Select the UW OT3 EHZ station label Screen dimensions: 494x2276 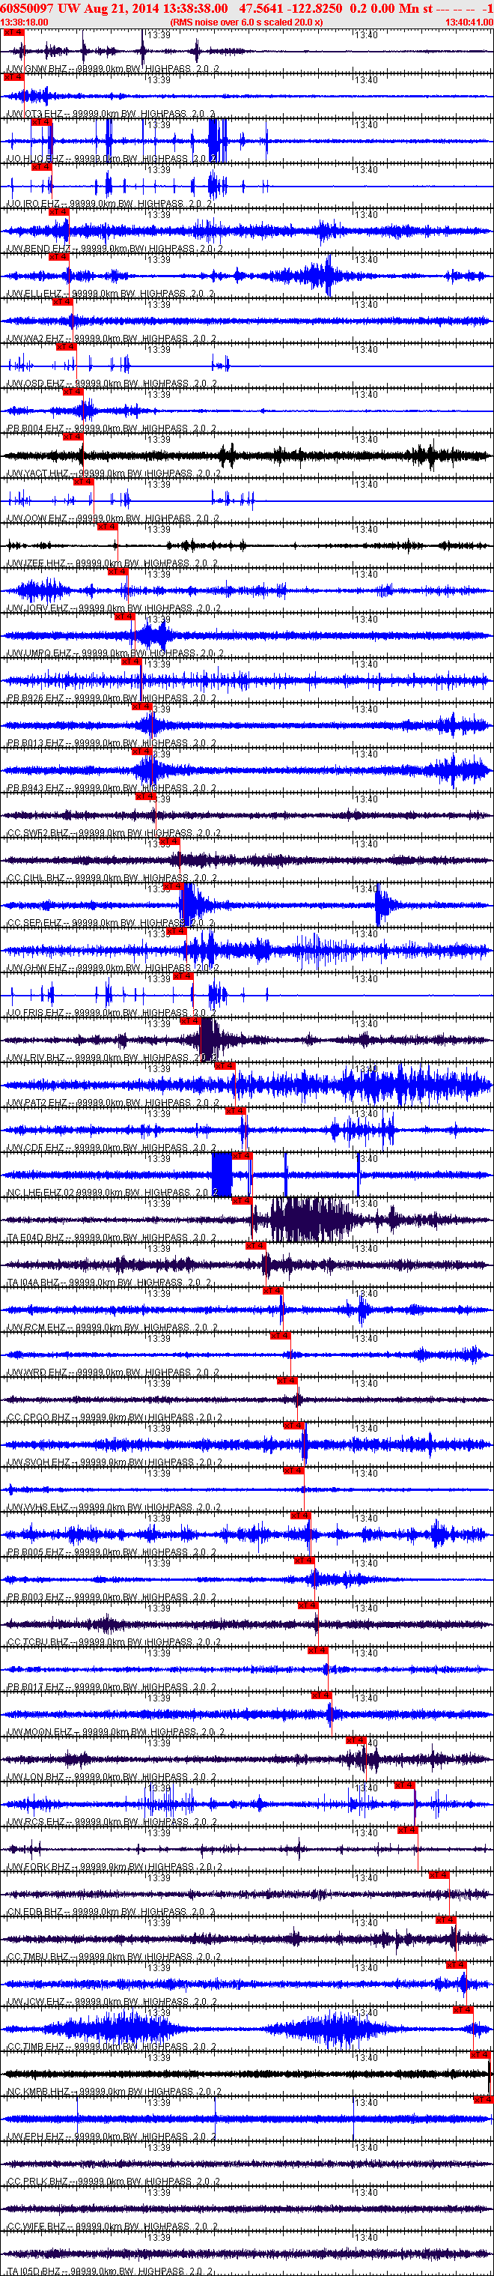[x=110, y=114]
